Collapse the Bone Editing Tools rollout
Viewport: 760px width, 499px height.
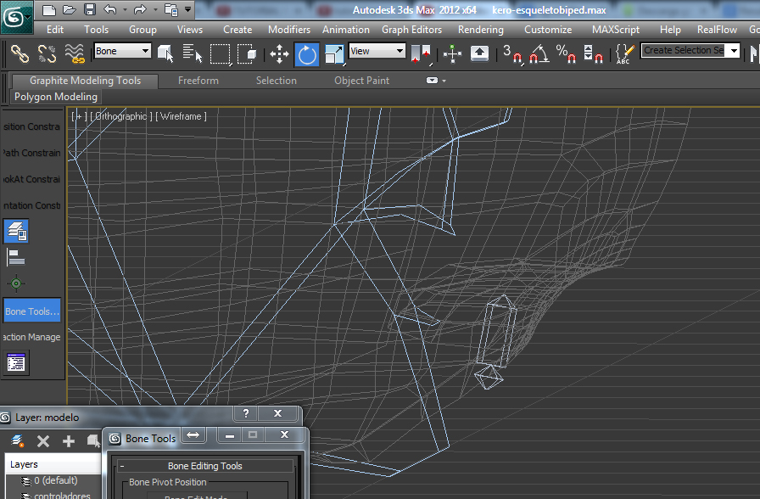(205, 466)
